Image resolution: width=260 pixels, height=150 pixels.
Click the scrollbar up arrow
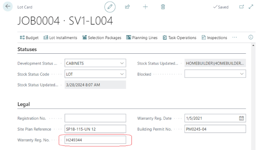tap(253, 45)
